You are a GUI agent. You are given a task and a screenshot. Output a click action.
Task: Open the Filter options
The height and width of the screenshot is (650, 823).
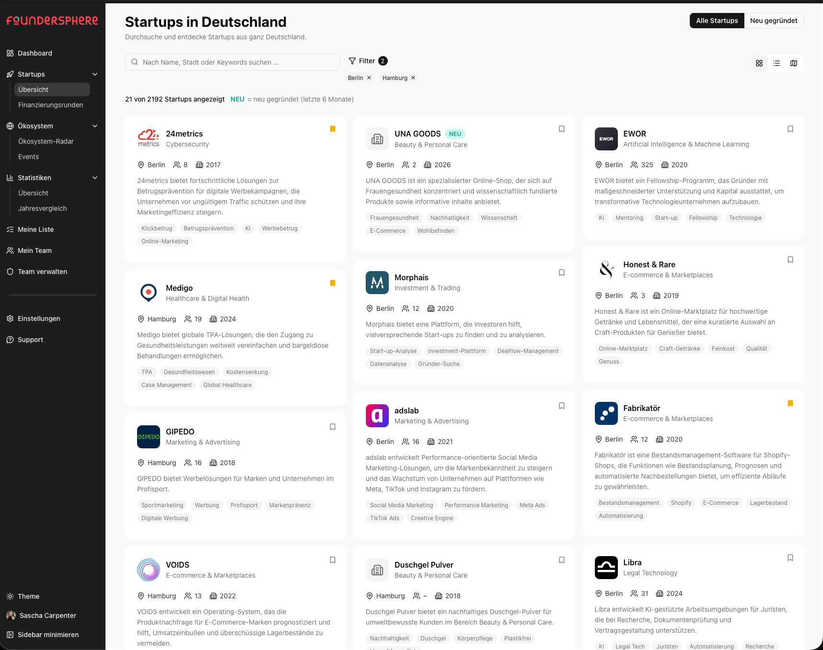368,61
